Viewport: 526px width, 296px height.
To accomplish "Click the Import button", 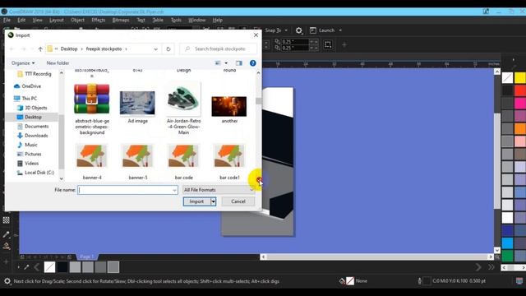I will 196,201.
